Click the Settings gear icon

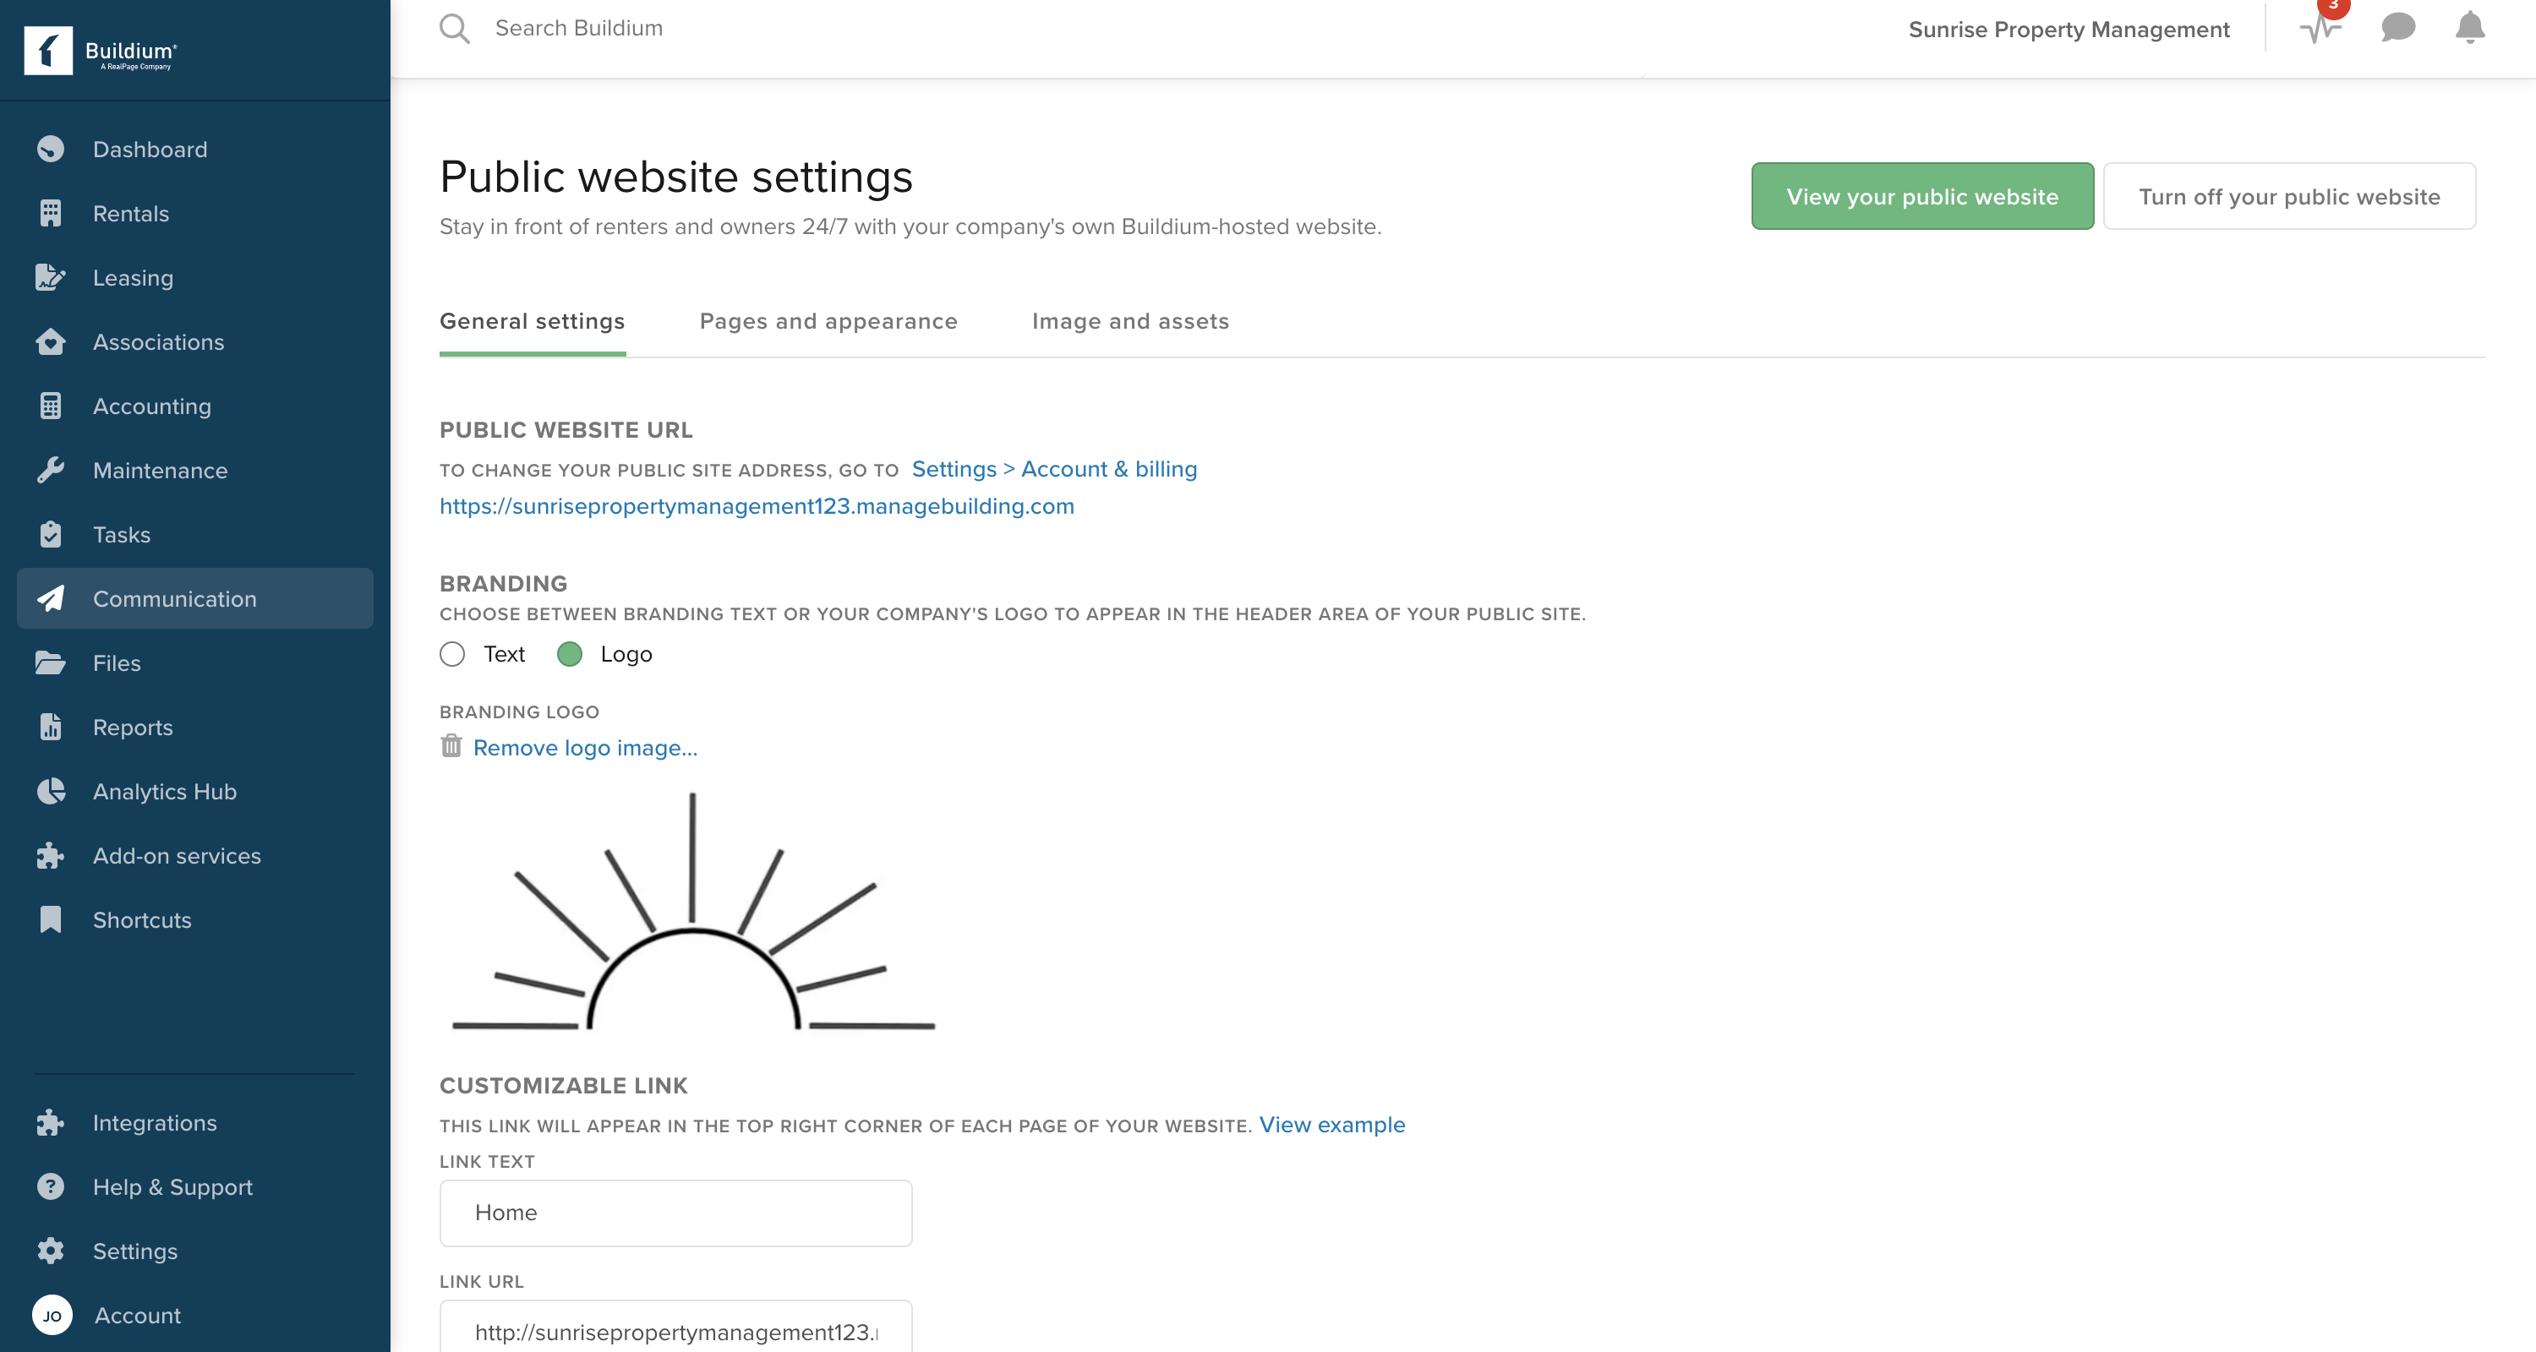click(x=50, y=1251)
